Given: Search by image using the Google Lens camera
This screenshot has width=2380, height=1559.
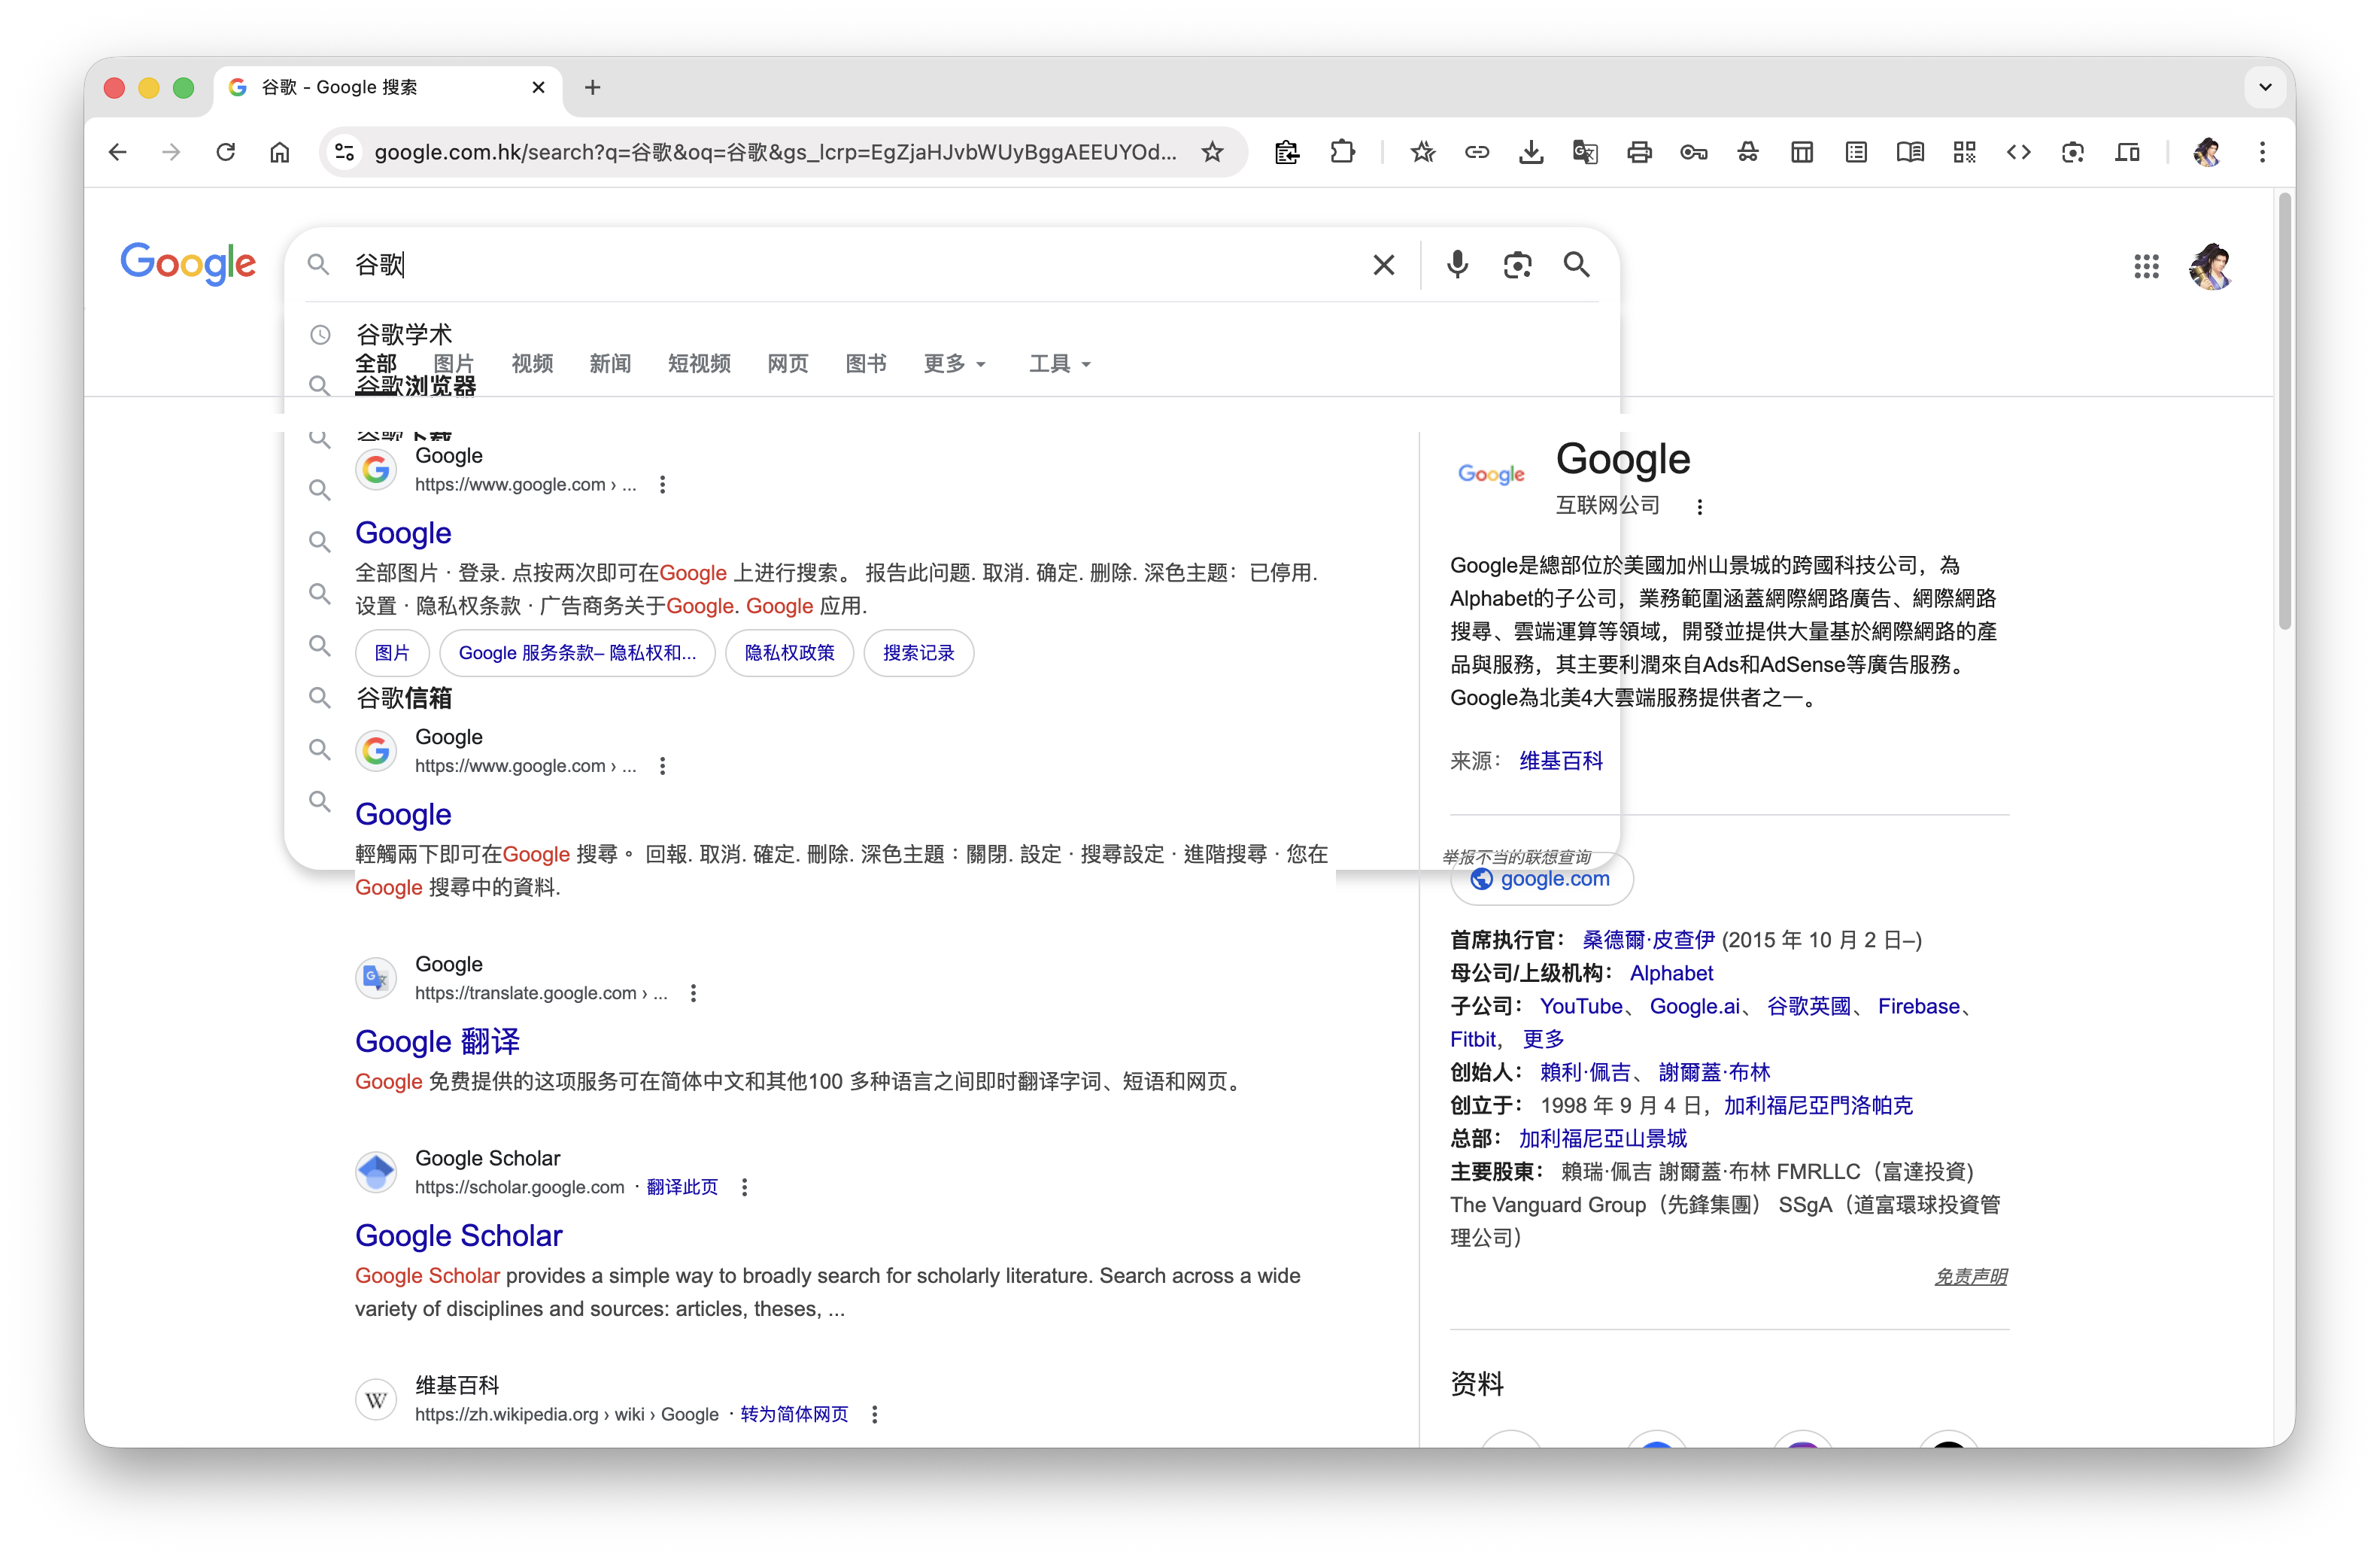Looking at the screenshot, I should (x=1517, y=265).
